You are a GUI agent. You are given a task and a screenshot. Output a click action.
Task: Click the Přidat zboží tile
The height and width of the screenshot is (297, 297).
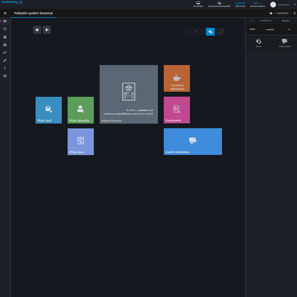pos(48,110)
